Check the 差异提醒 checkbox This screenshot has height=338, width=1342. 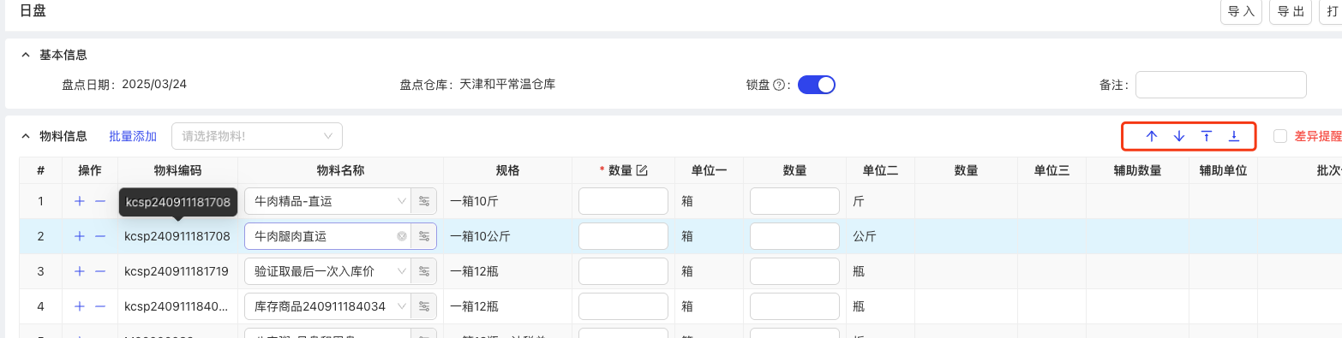click(x=1280, y=136)
